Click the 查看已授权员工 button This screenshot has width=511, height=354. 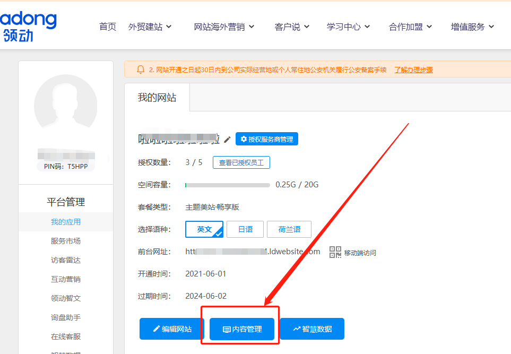coord(241,162)
